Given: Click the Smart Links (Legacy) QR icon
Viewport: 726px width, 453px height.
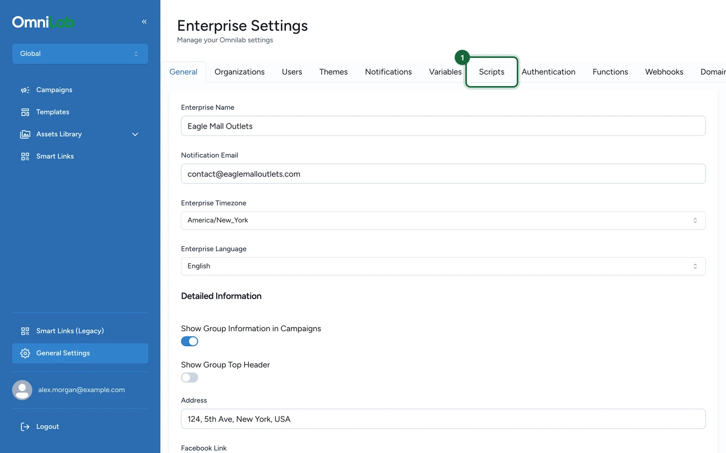Looking at the screenshot, I should tap(25, 331).
